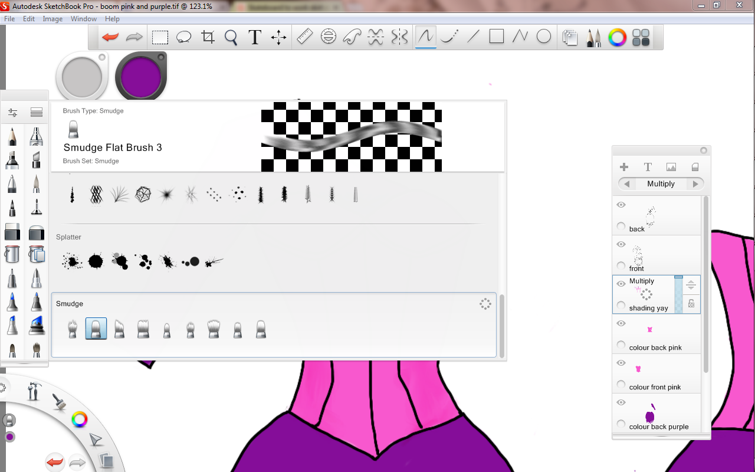Open Brush Properties sliders icon
The image size is (755, 472).
(x=12, y=112)
